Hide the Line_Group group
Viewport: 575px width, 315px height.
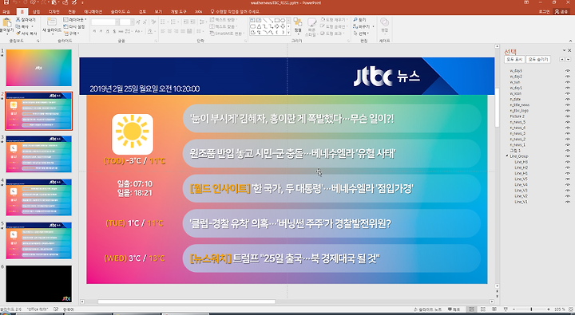click(568, 156)
